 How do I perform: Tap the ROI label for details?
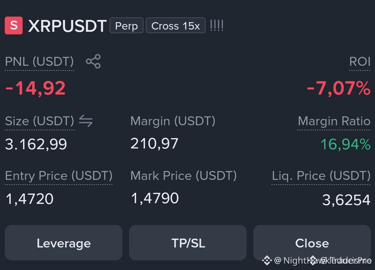360,62
